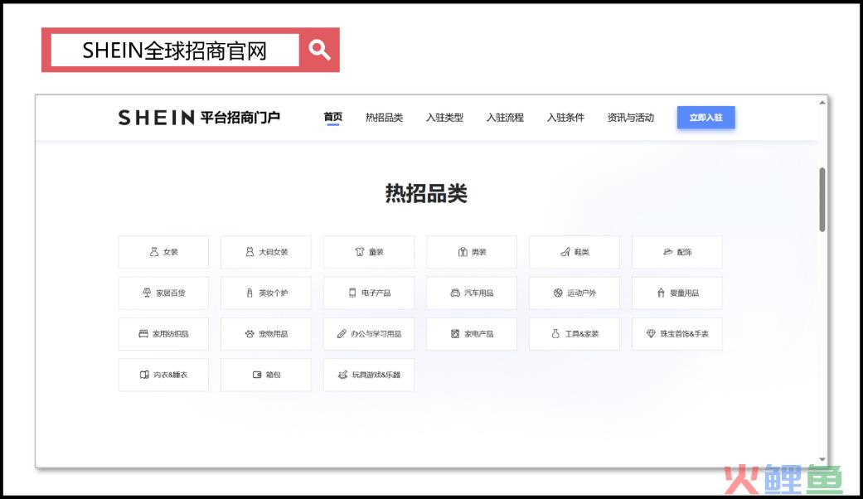This screenshot has width=863, height=499.
Task: Select the 电子产品 category label
Action: coord(376,293)
